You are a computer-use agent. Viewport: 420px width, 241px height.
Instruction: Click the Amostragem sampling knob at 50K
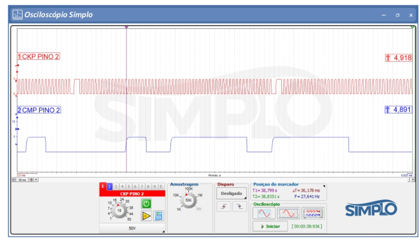tap(189, 200)
